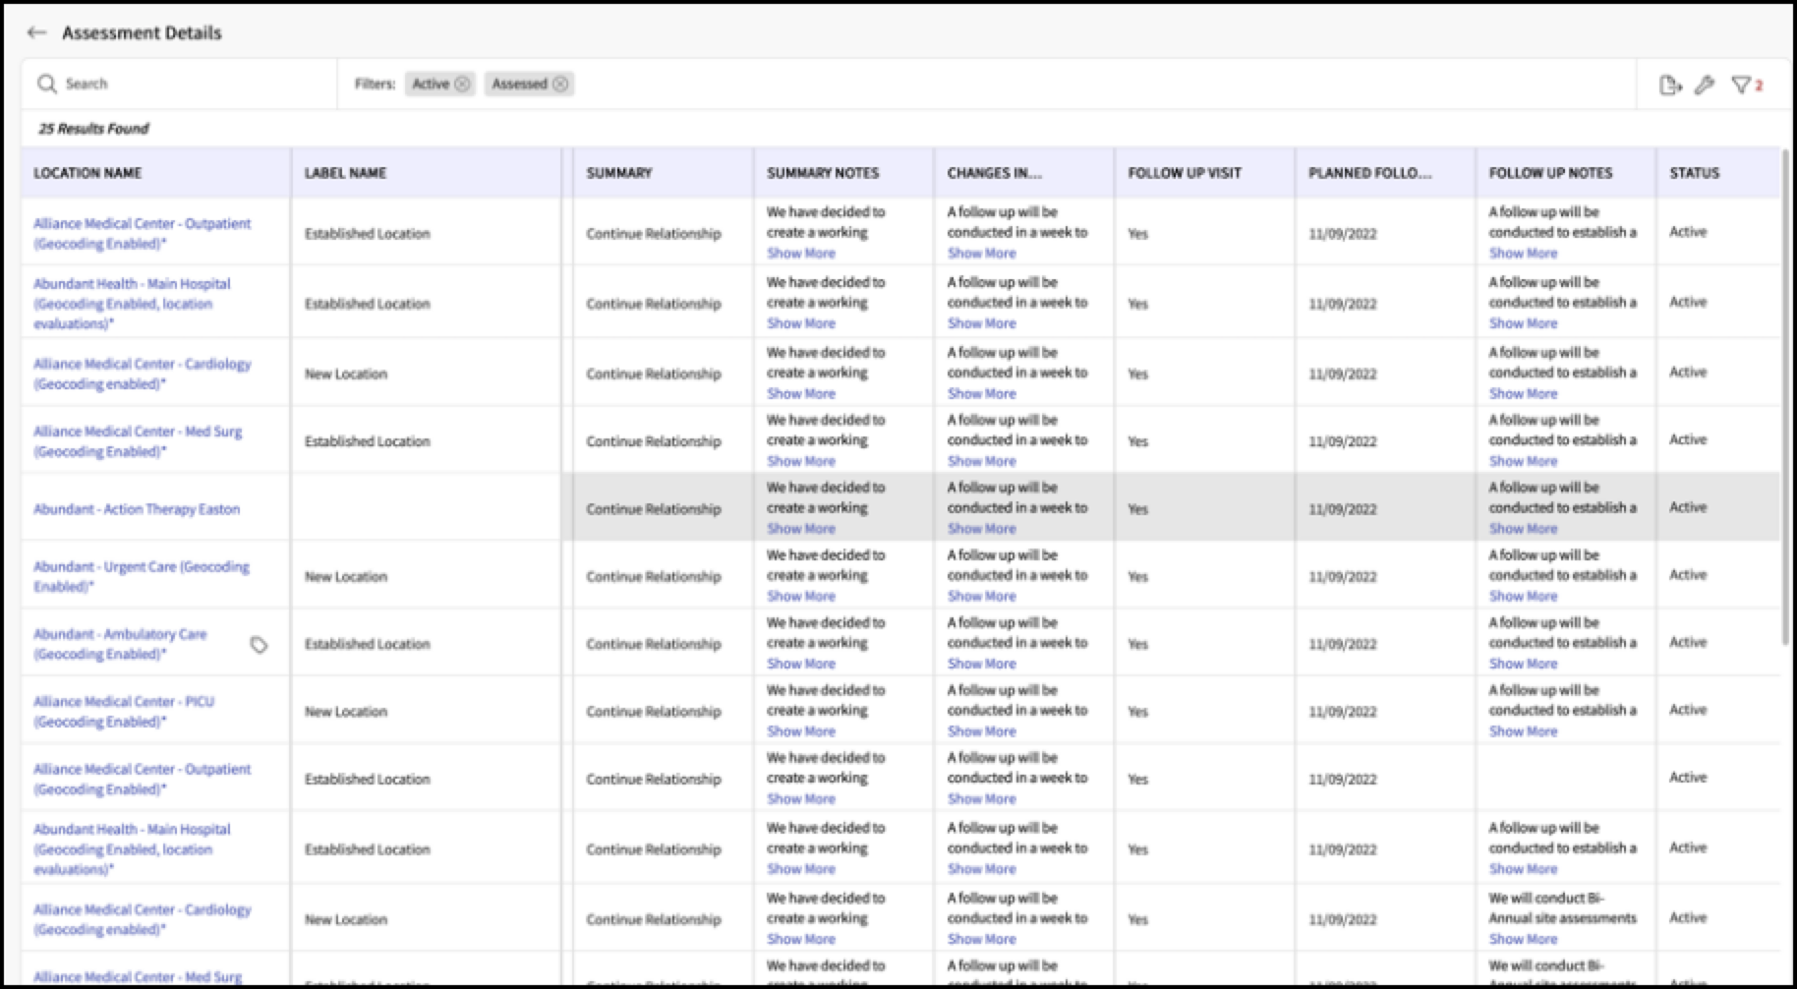Screen dimensions: 1797x989
Task: Sort by the Status column header
Action: (1694, 173)
